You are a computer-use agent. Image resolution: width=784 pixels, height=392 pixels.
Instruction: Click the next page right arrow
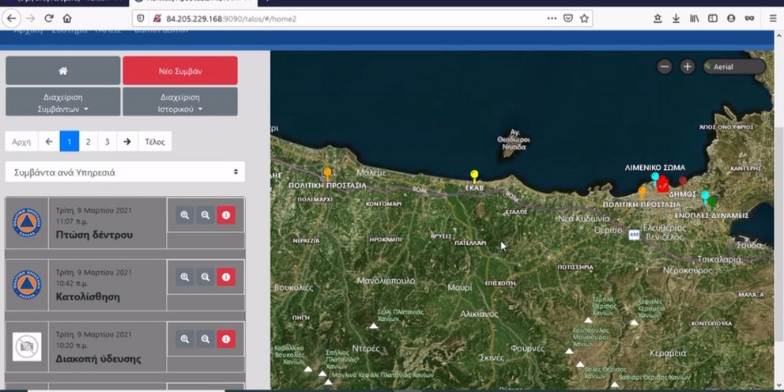[127, 141]
